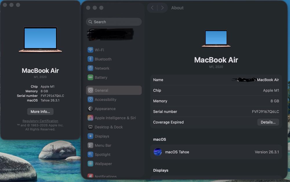Select Appearance label in sidebar

(105, 109)
